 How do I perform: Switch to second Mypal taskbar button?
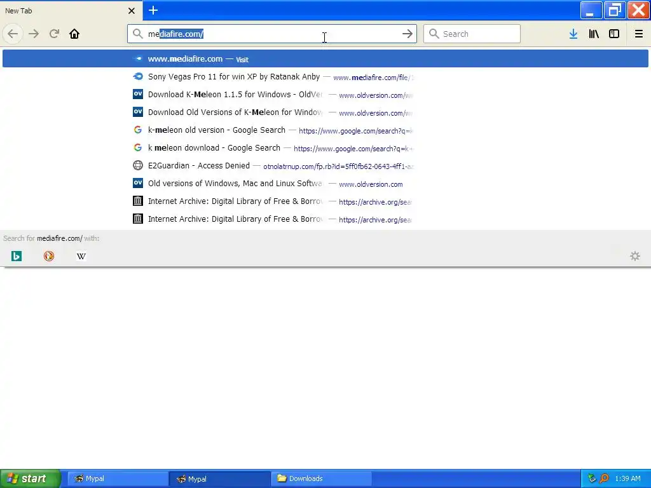point(220,478)
